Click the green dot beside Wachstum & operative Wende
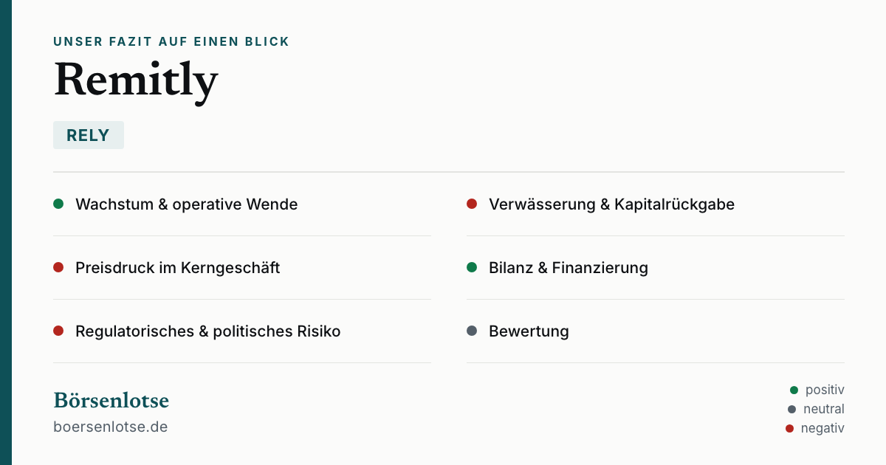 point(58,204)
